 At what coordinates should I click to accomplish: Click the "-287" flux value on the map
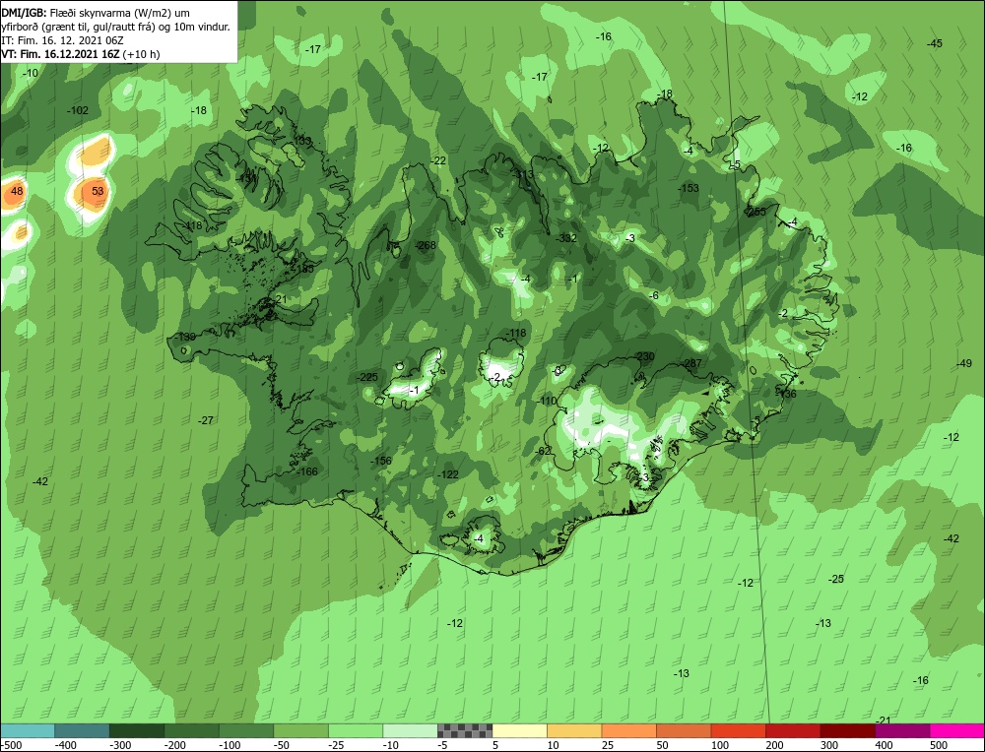click(x=691, y=363)
